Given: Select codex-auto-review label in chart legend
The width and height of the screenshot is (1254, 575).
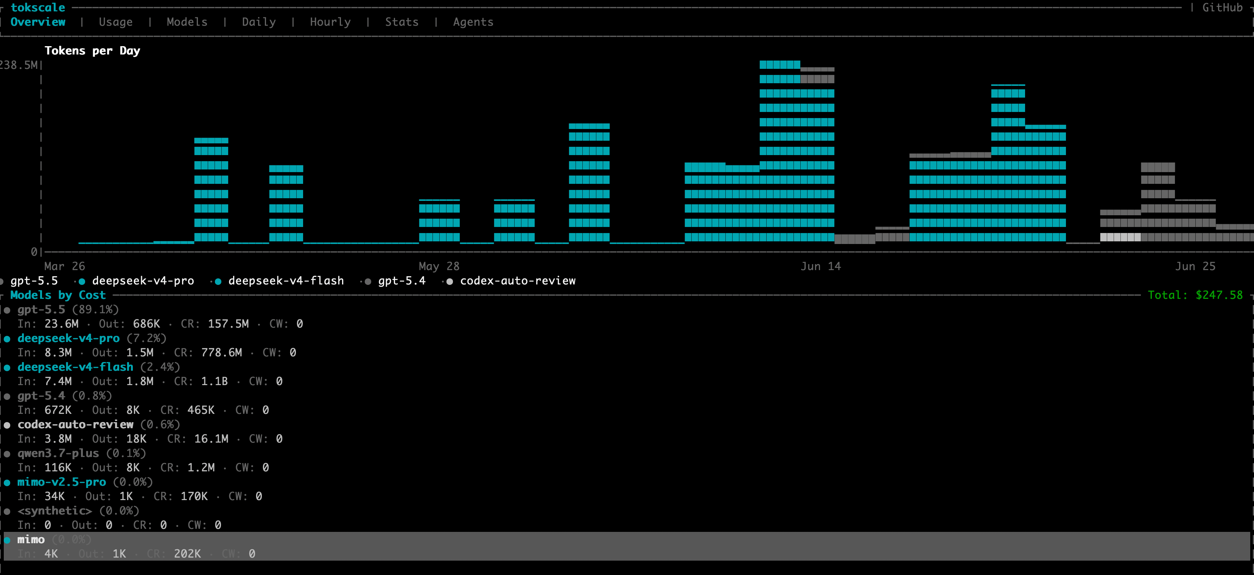Looking at the screenshot, I should click(x=518, y=281).
